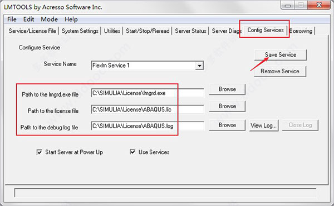Switch to Server Status tab
334x206 pixels.
point(190,31)
